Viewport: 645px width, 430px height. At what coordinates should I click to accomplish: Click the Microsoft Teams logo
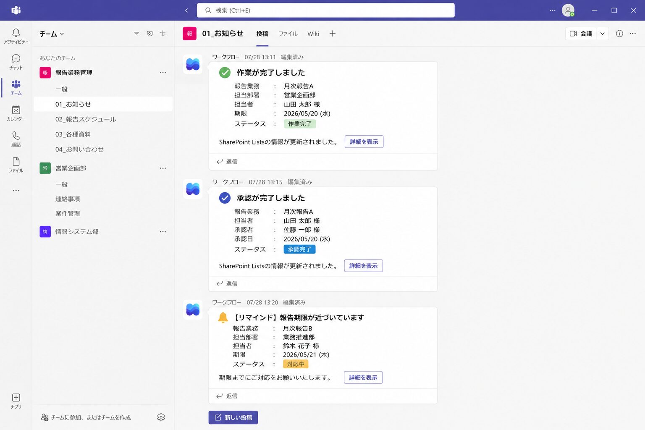(x=16, y=10)
